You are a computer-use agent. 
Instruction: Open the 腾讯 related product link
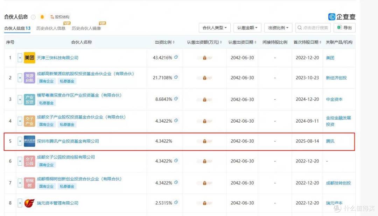[x=330, y=141]
